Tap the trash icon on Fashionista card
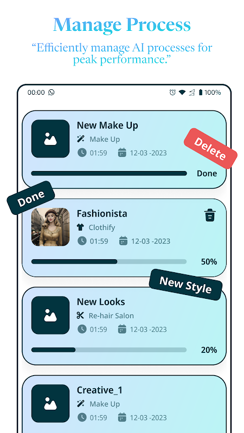Image resolution: width=244 pixels, height=433 pixels. point(210,215)
